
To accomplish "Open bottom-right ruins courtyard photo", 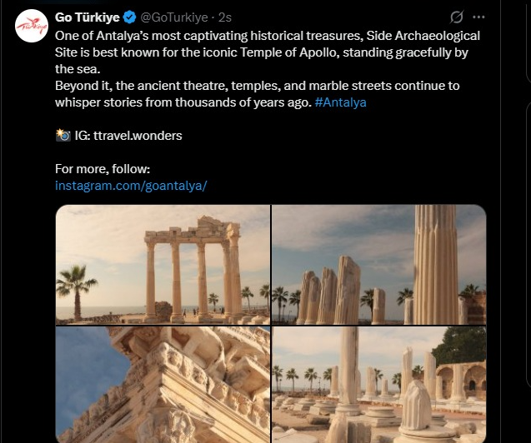I will 378,384.
